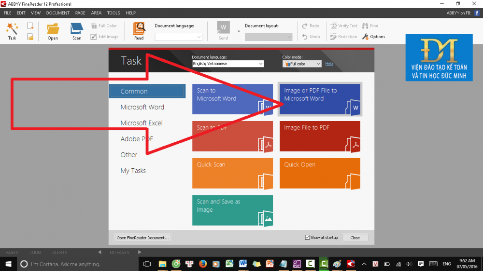Click the Cortana search box

[x=78, y=264]
